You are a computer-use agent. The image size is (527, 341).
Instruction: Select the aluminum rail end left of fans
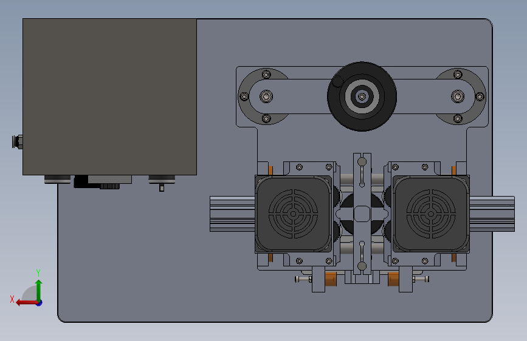point(232,214)
